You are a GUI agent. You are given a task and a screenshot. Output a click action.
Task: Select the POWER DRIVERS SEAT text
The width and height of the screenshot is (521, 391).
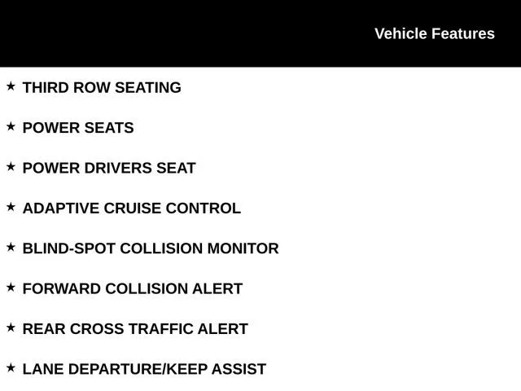(109, 169)
